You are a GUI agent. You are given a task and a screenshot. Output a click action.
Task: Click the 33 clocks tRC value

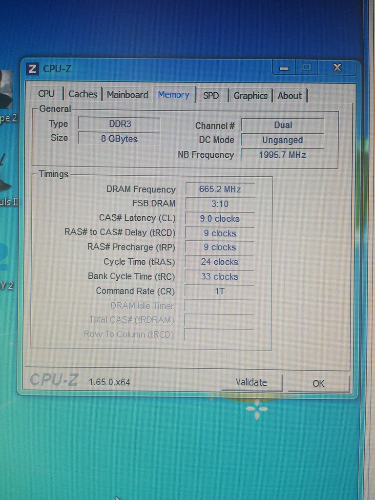coord(219,276)
